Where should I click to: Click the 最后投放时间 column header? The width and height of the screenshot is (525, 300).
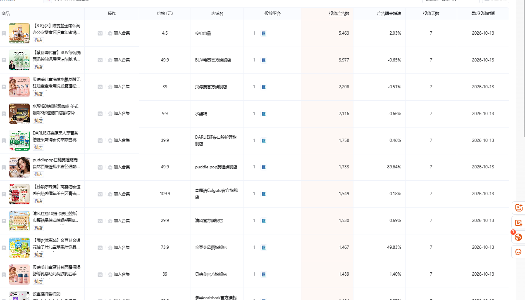pos(483,14)
